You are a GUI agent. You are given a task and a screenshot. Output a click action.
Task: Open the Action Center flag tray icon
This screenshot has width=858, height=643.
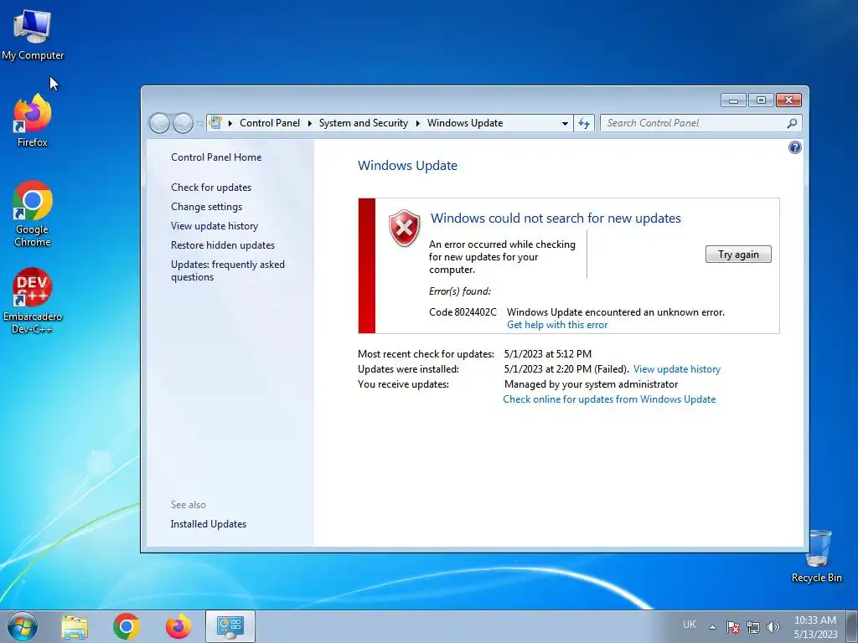pos(732,627)
